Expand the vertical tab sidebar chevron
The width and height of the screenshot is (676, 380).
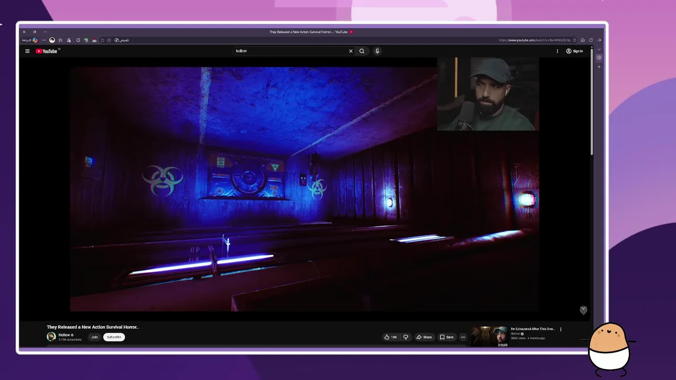(599, 49)
